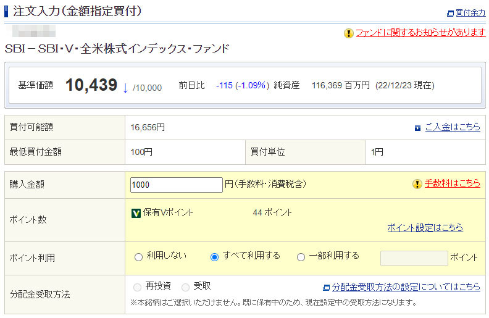The image size is (489, 318).
Task: Open the ファンドに関するお知らせがあります link
Action: [x=420, y=33]
